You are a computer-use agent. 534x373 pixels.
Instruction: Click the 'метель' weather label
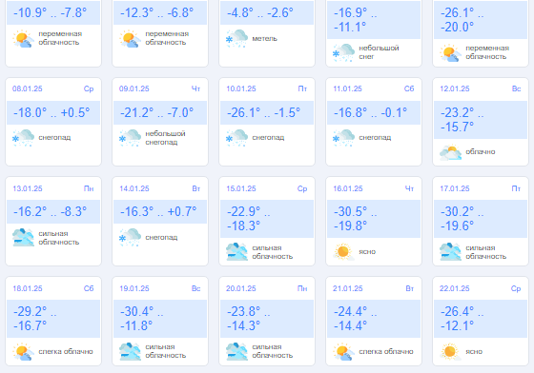coord(265,39)
